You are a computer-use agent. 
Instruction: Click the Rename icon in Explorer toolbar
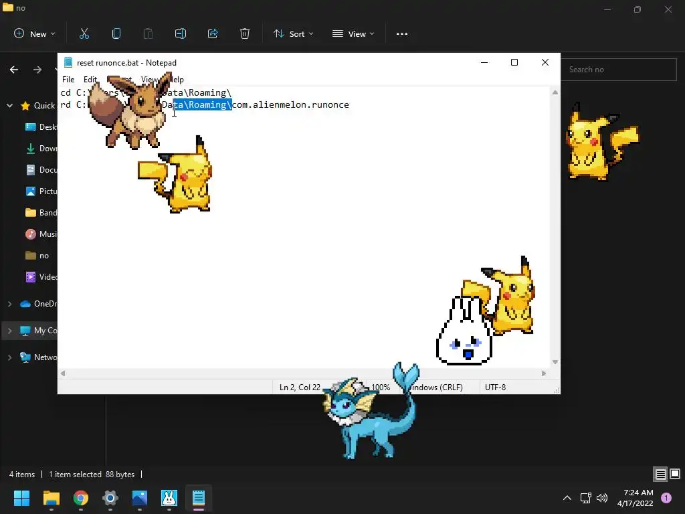pos(181,33)
